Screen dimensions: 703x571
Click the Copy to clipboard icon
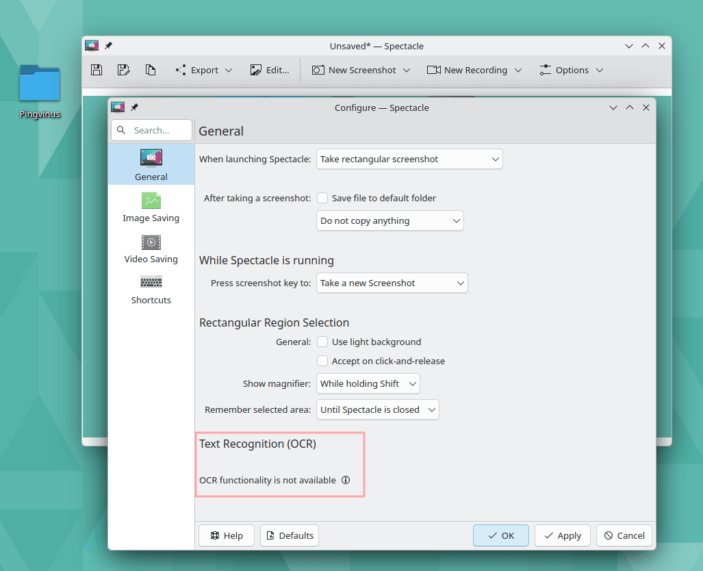pyautogui.click(x=151, y=70)
